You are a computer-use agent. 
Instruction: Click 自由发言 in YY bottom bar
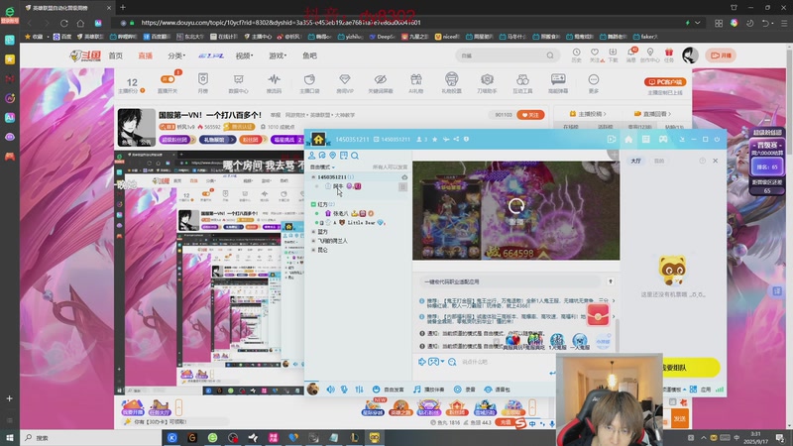pos(389,390)
